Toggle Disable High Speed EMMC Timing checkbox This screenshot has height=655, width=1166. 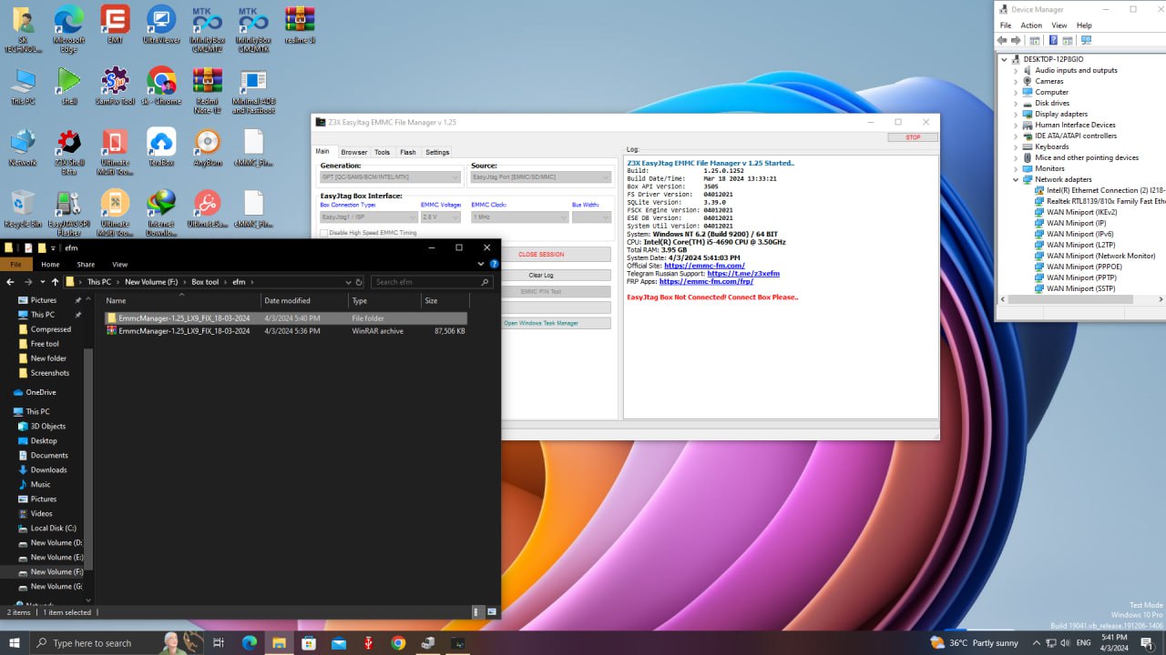pos(323,233)
